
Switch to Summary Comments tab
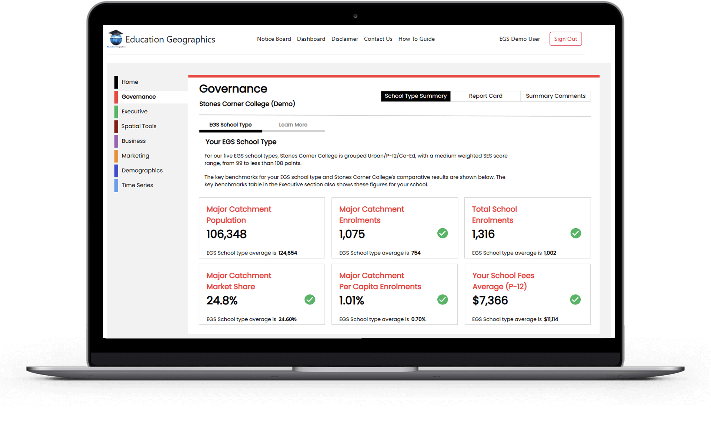tap(555, 96)
